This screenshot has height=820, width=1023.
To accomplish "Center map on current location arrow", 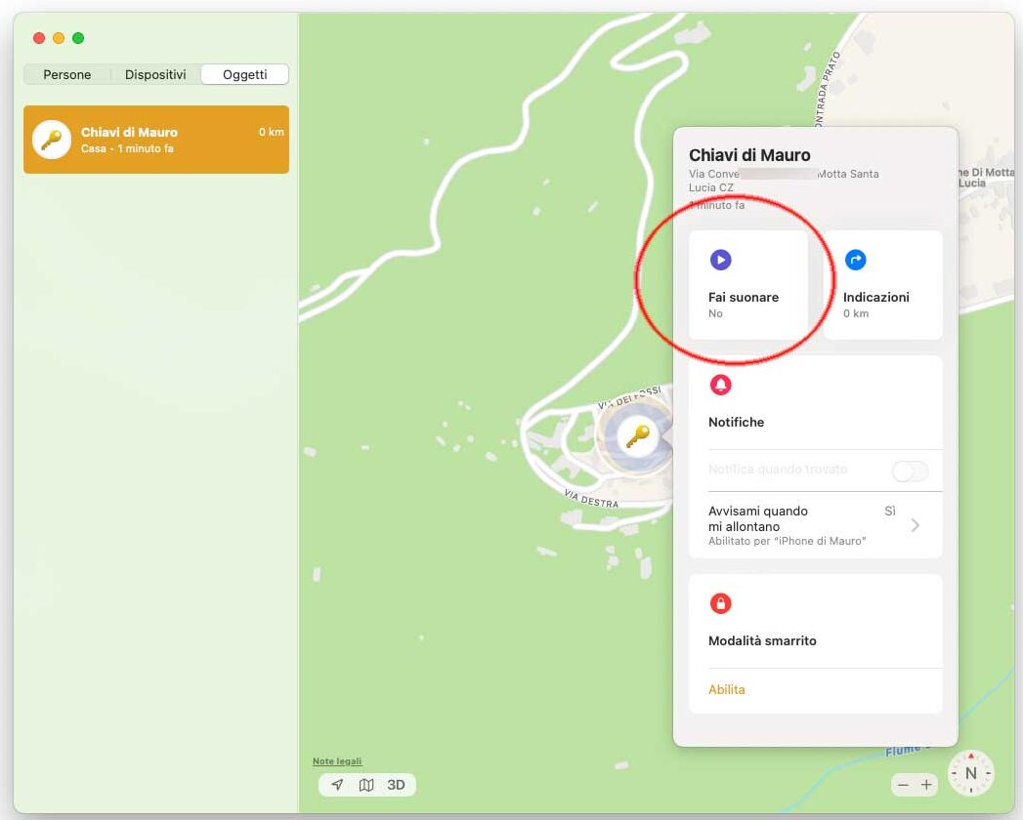I will (x=337, y=785).
